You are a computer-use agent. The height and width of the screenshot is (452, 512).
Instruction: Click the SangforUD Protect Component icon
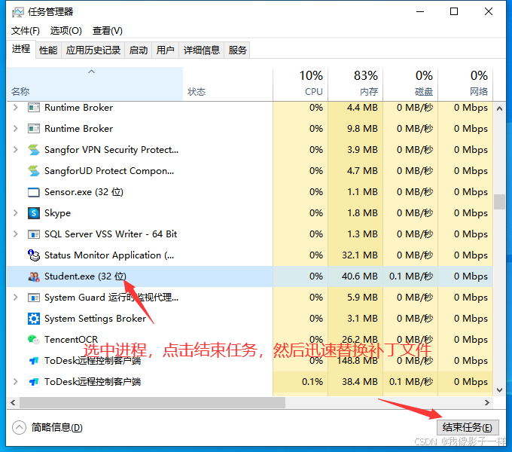pyautogui.click(x=34, y=171)
